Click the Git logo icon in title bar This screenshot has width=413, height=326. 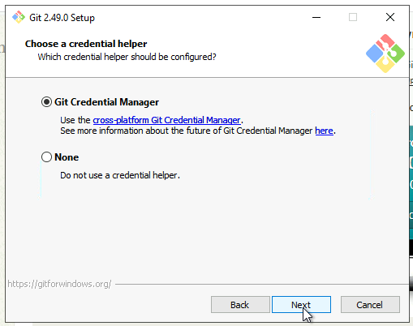tap(19, 17)
